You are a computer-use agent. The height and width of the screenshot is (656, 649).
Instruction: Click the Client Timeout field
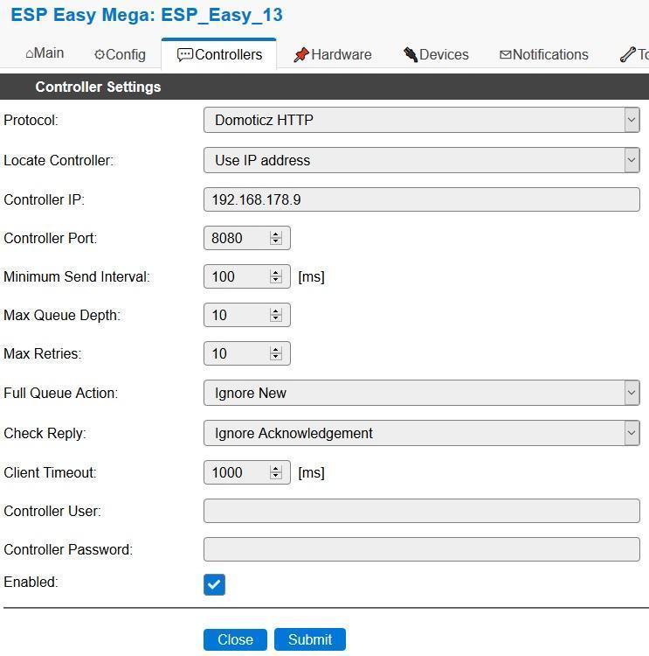pos(247,472)
